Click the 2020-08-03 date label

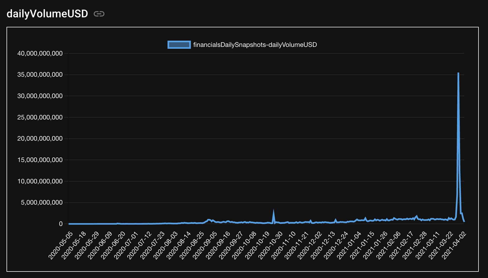pos(166,245)
